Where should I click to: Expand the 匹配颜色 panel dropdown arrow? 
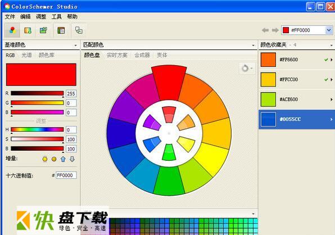tap(253, 46)
